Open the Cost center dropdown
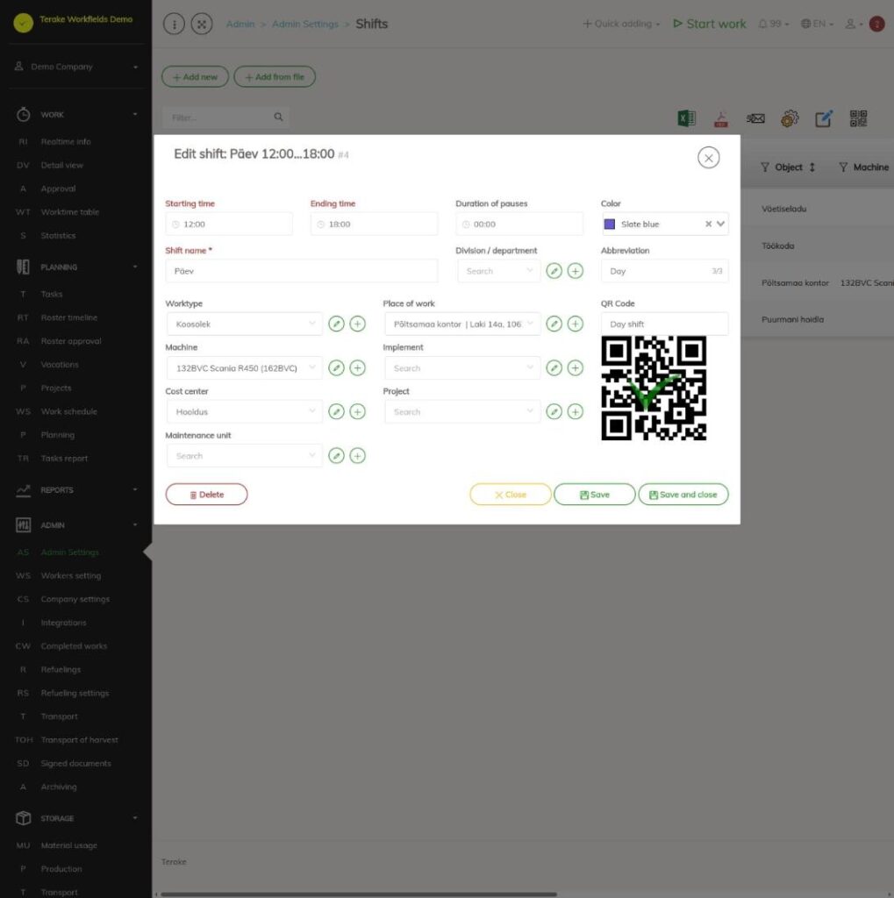 tap(245, 412)
